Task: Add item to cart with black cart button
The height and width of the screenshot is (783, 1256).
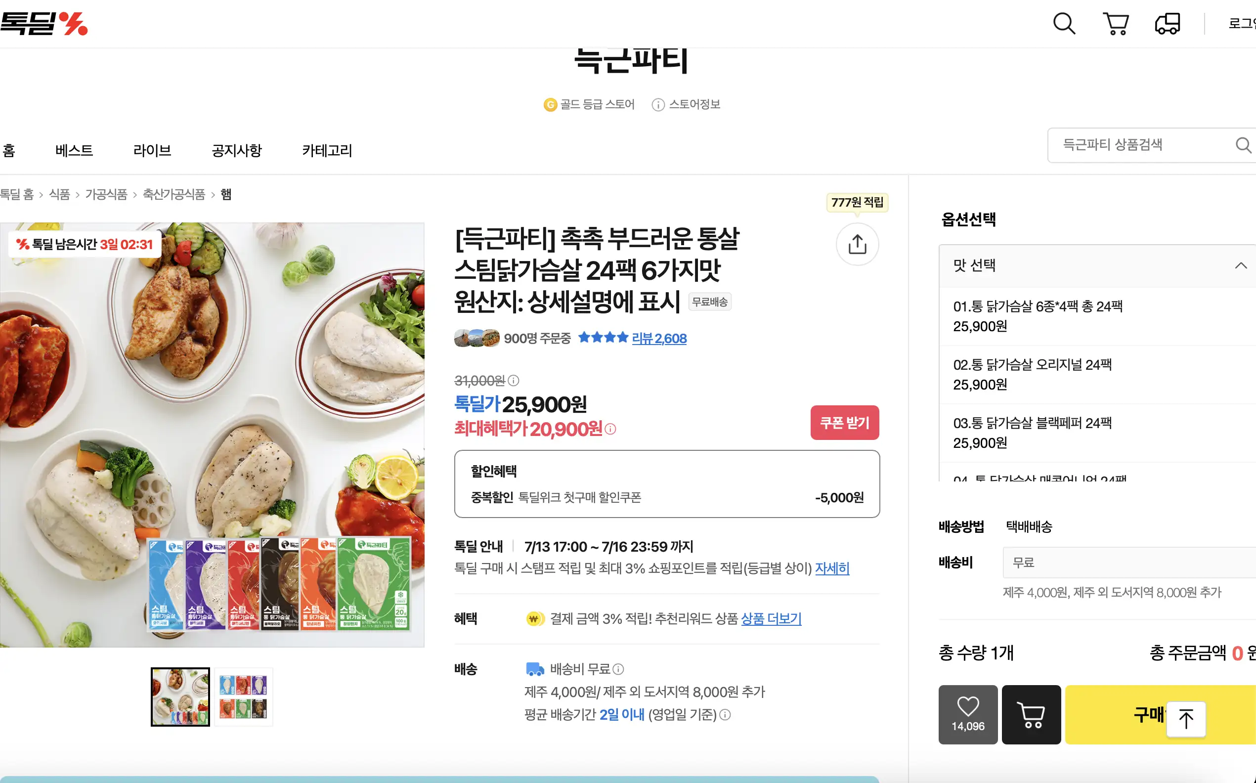Action: [1031, 715]
